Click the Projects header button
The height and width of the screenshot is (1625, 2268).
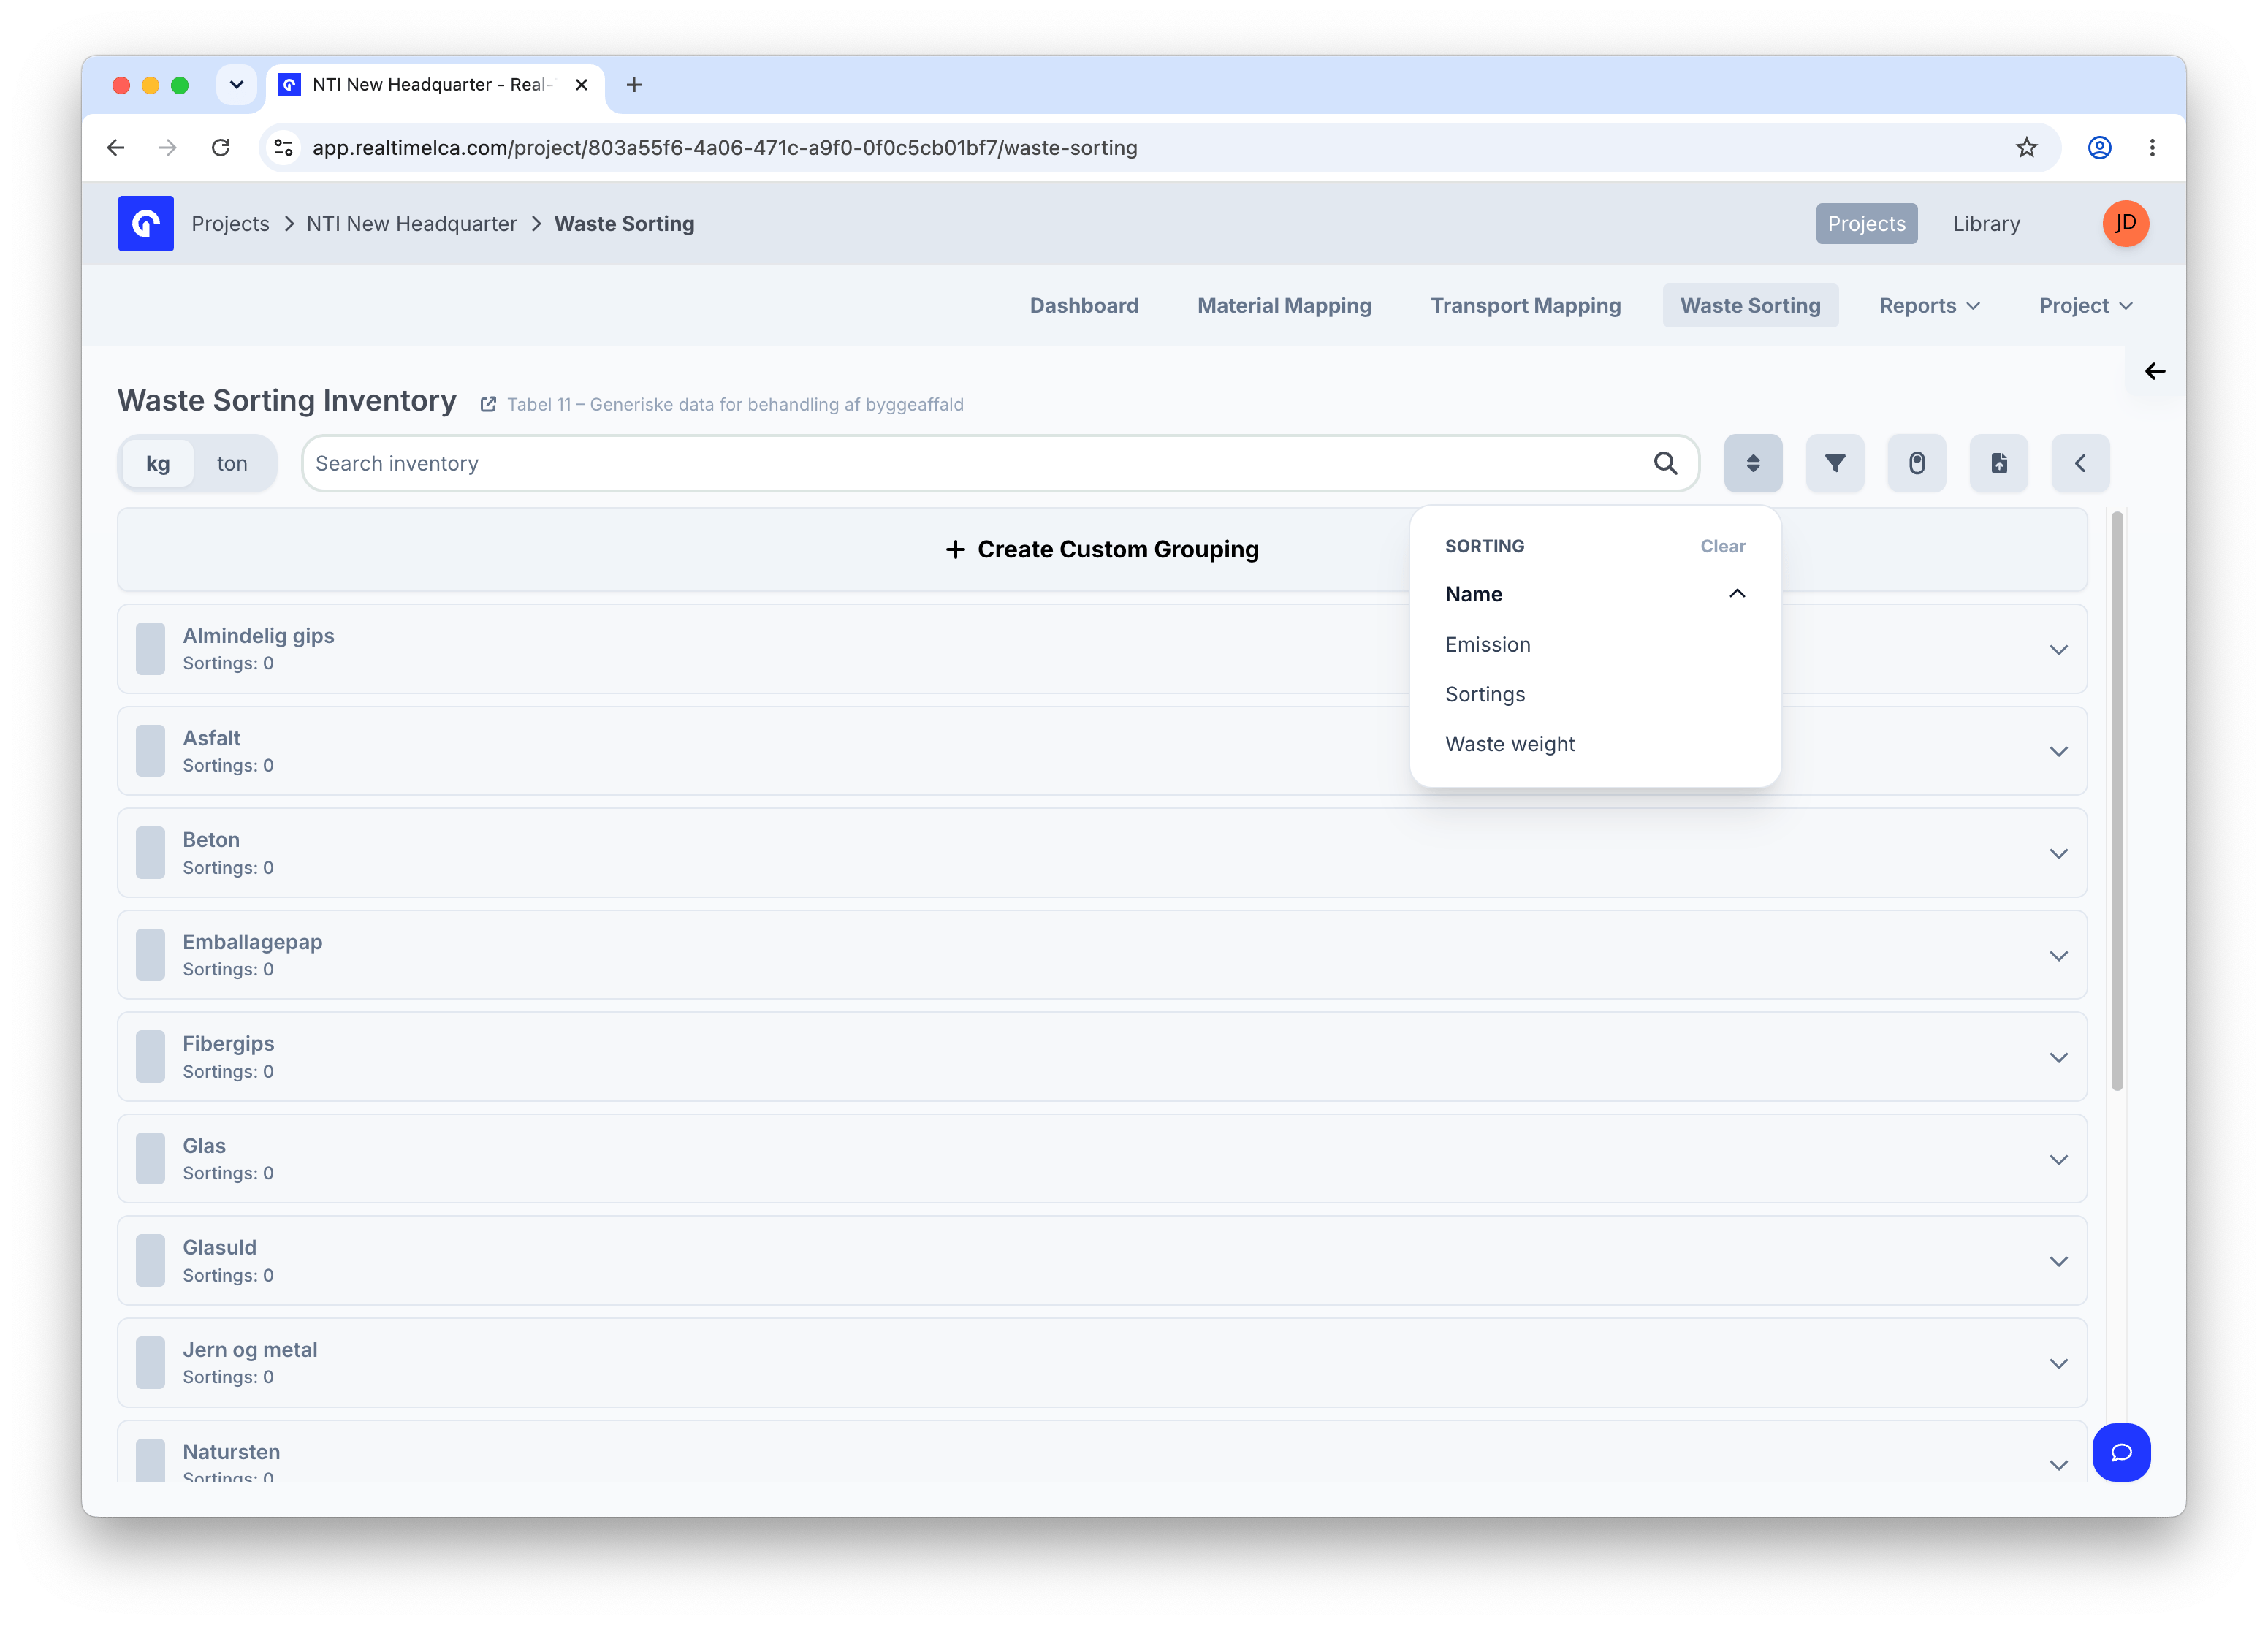coord(1866,223)
